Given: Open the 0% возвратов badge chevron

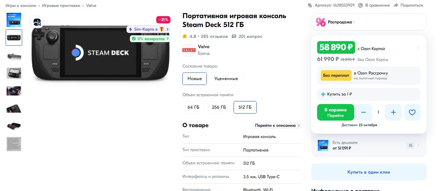Looking at the screenshot, I should 168,39.
